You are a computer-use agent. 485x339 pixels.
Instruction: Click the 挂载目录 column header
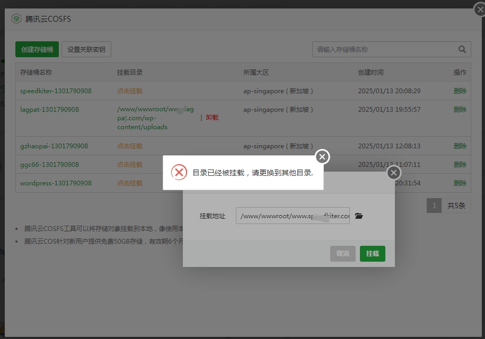(130, 73)
